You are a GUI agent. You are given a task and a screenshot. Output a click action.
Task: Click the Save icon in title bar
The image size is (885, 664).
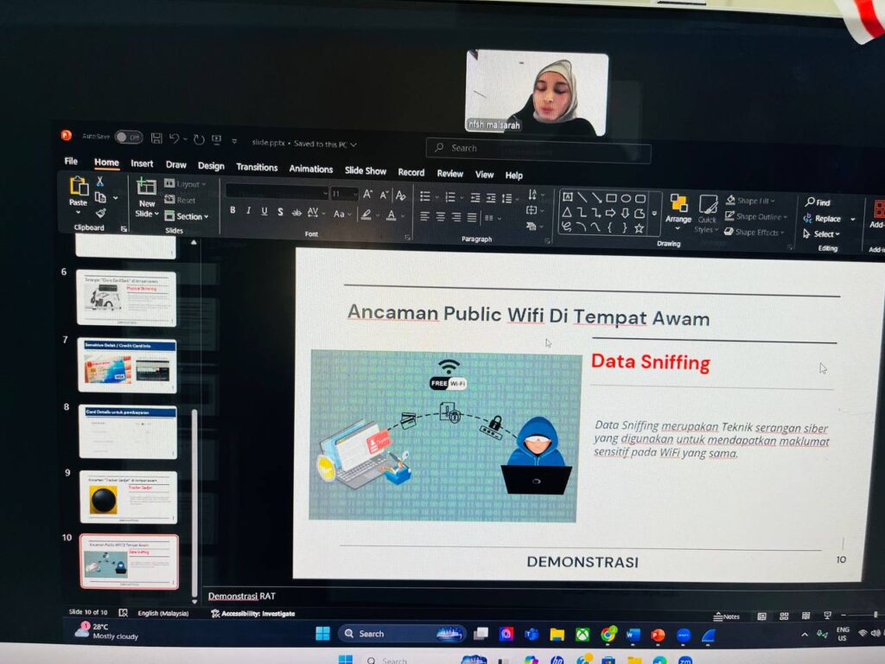click(x=156, y=138)
